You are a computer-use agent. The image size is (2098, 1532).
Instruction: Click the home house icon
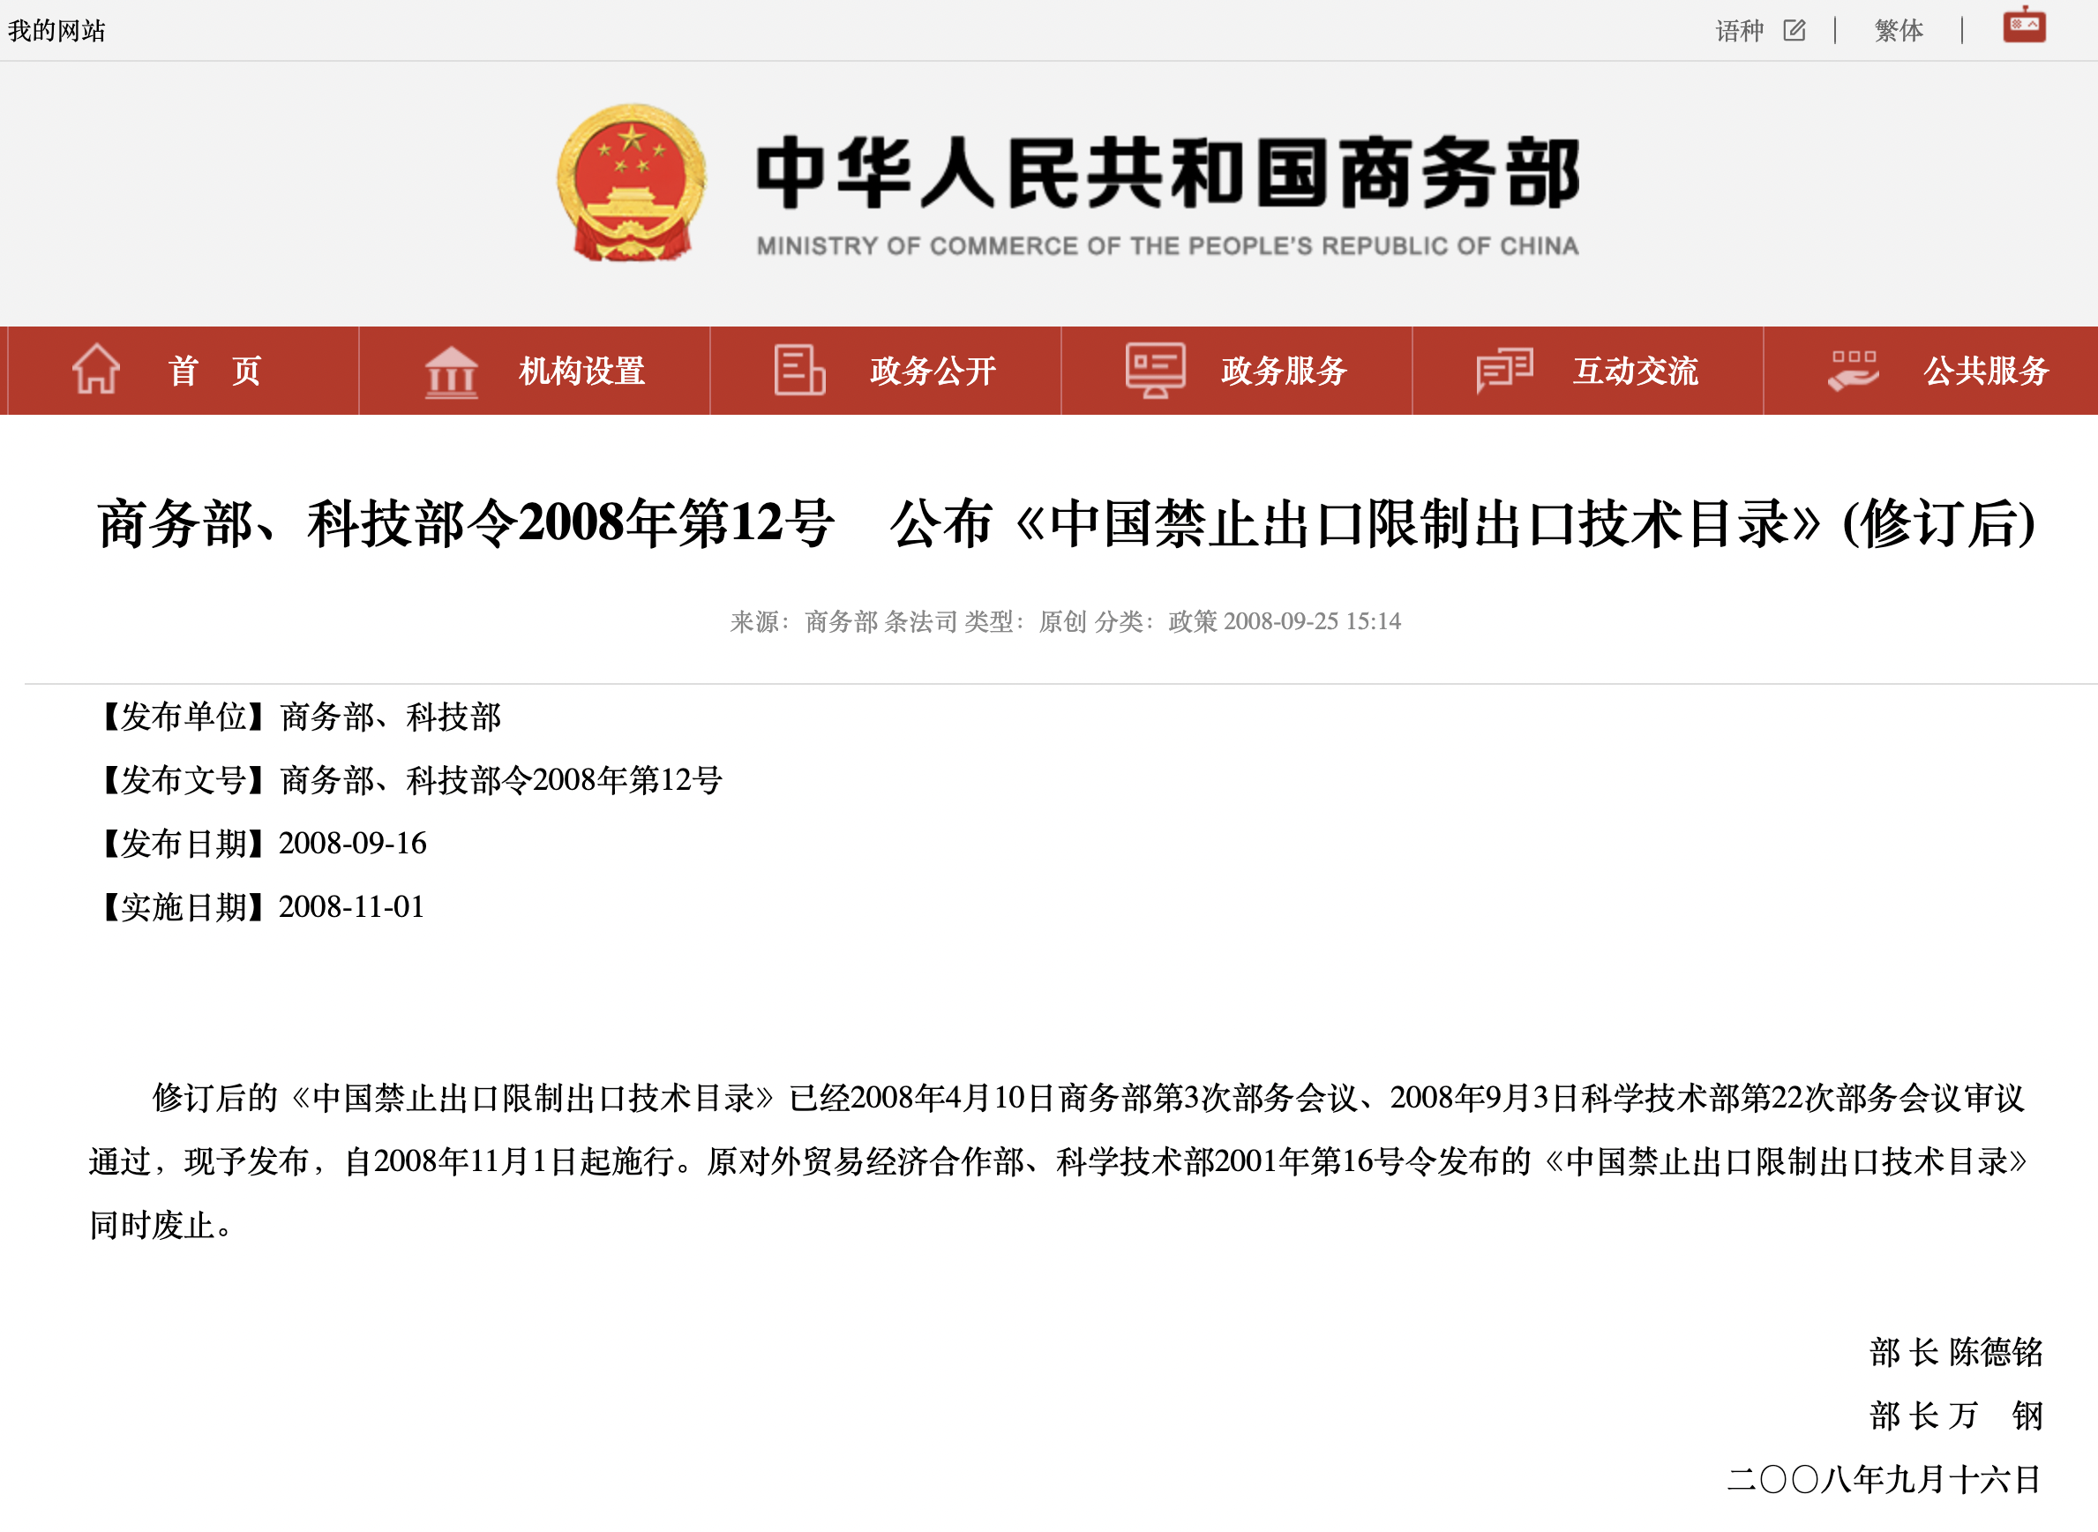pyautogui.click(x=96, y=369)
